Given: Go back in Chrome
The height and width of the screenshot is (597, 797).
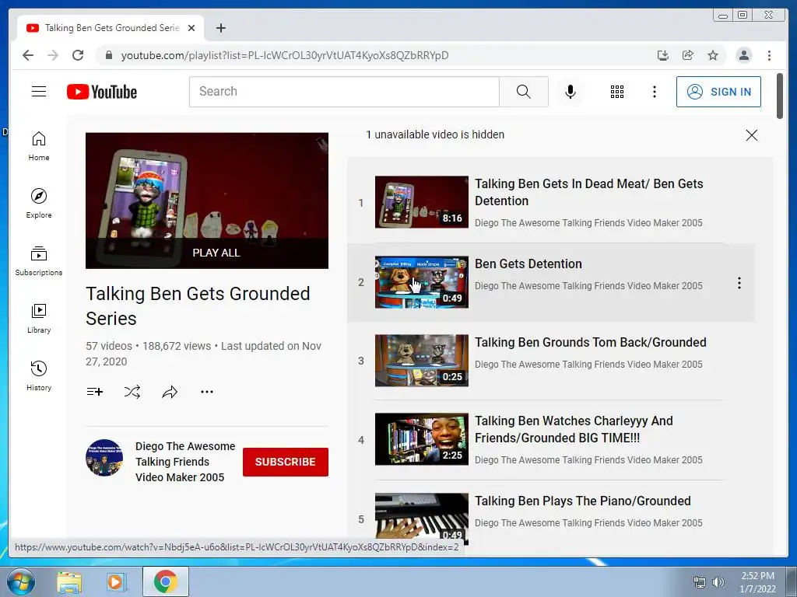Looking at the screenshot, I should click(28, 55).
